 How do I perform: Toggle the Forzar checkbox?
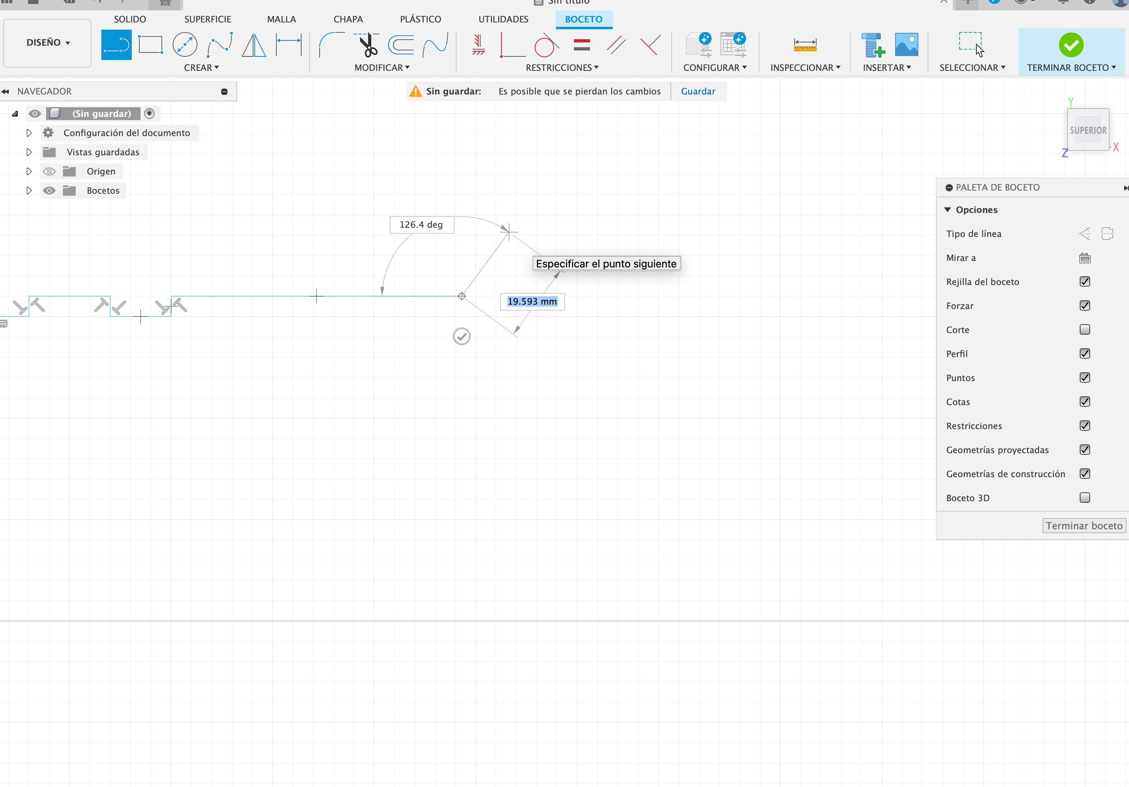pos(1085,306)
